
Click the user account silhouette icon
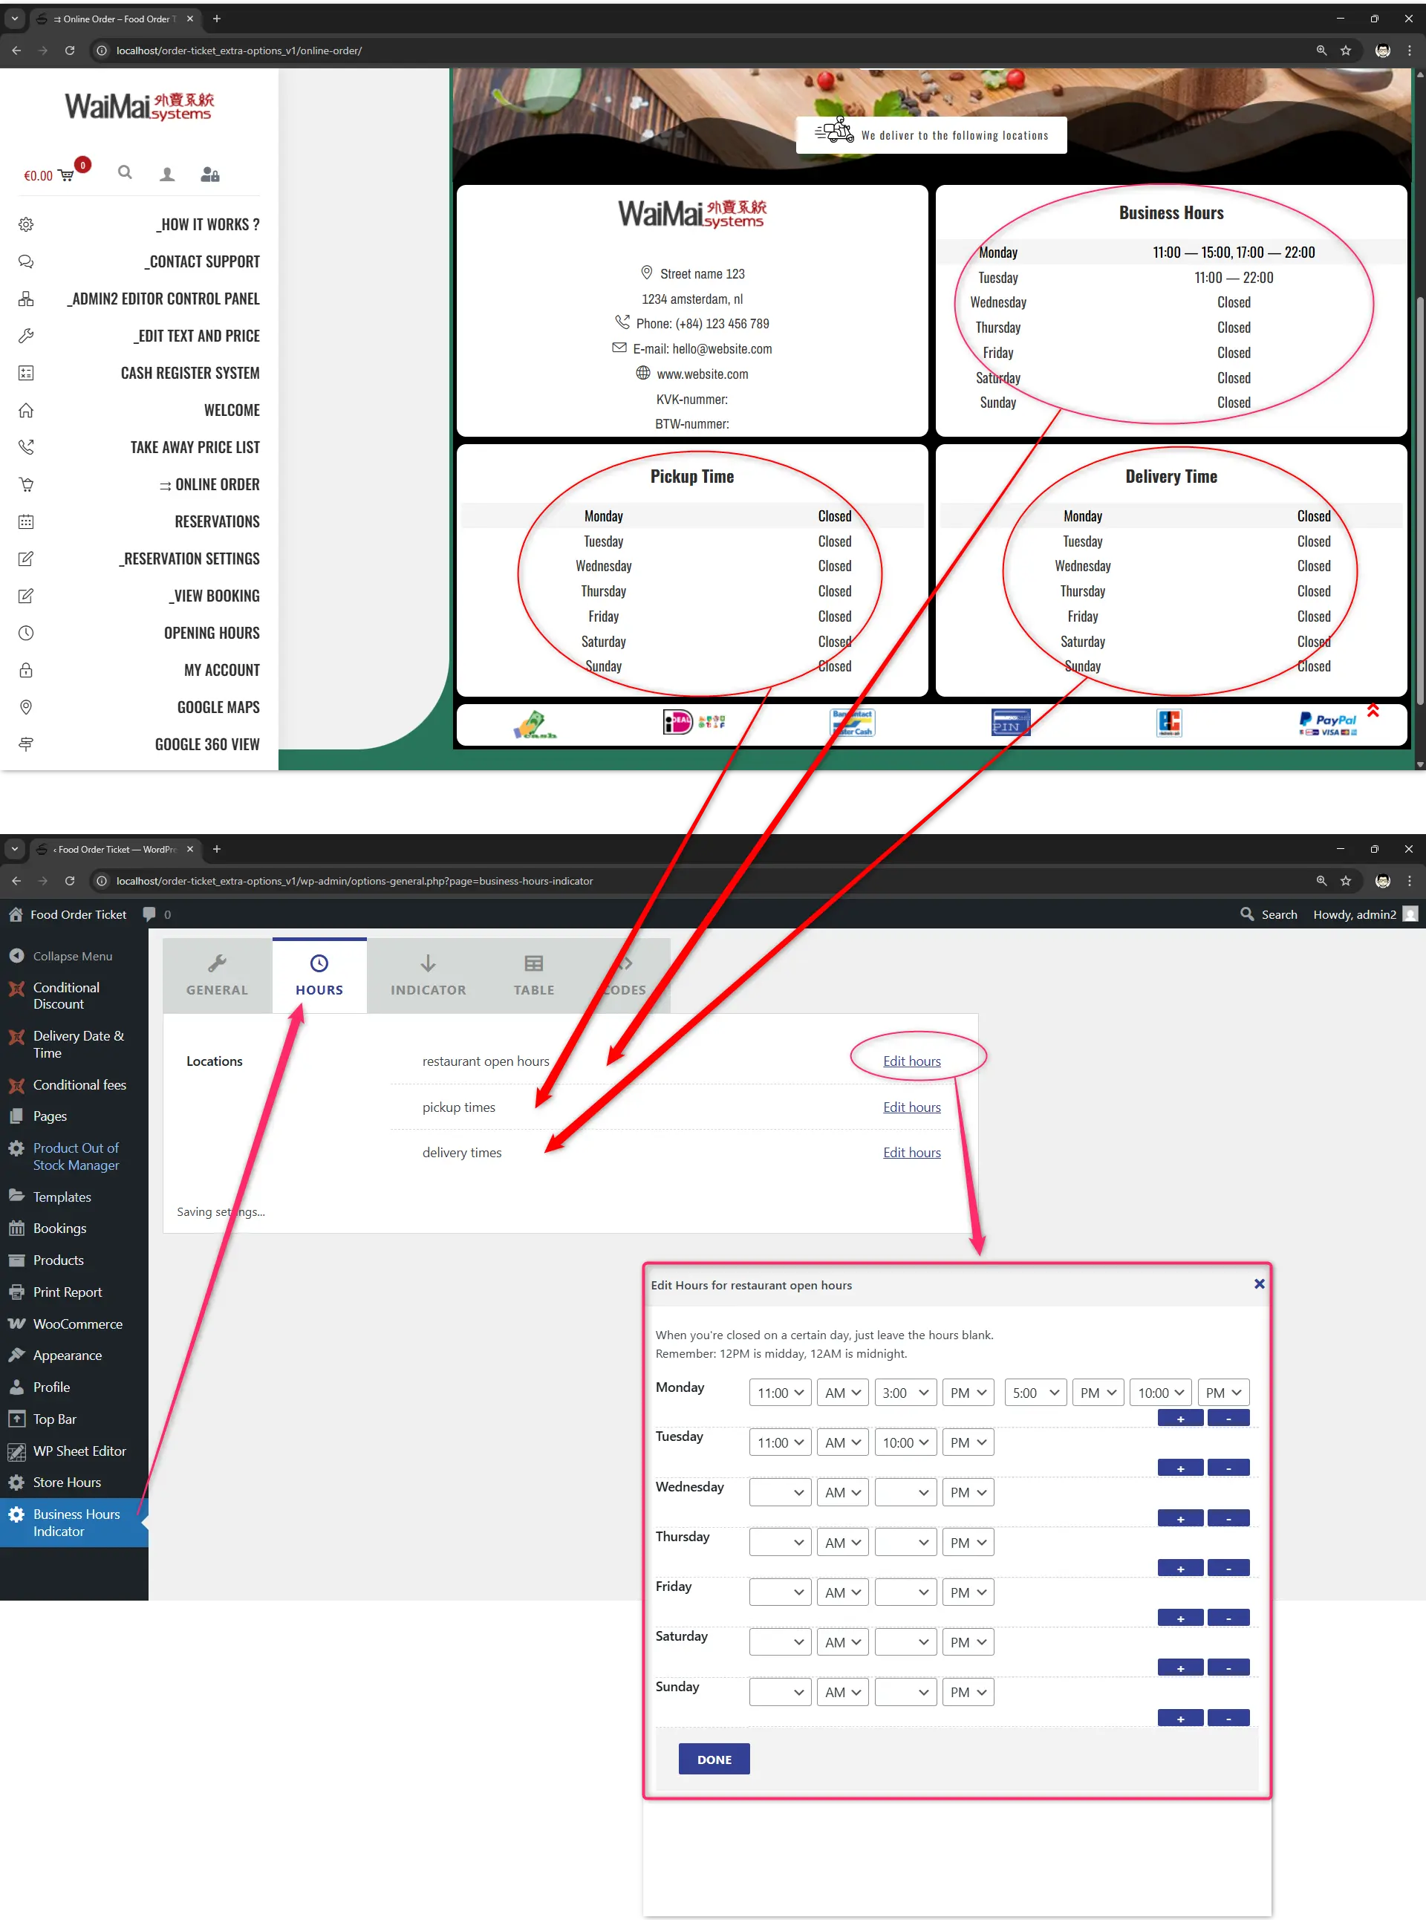(x=167, y=175)
